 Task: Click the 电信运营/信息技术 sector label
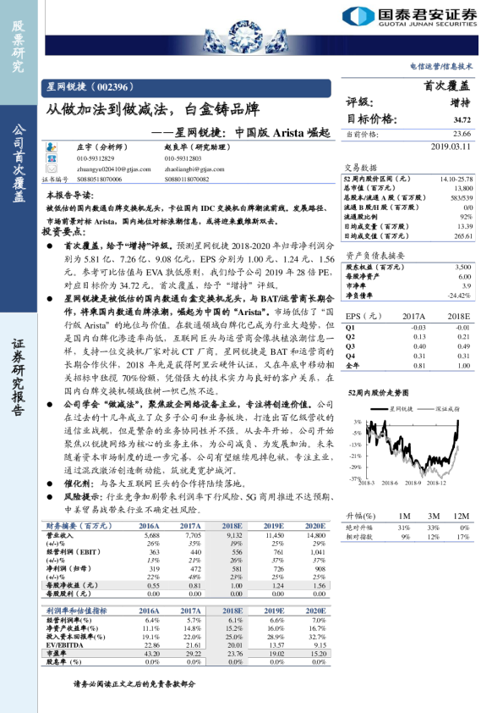click(x=441, y=66)
